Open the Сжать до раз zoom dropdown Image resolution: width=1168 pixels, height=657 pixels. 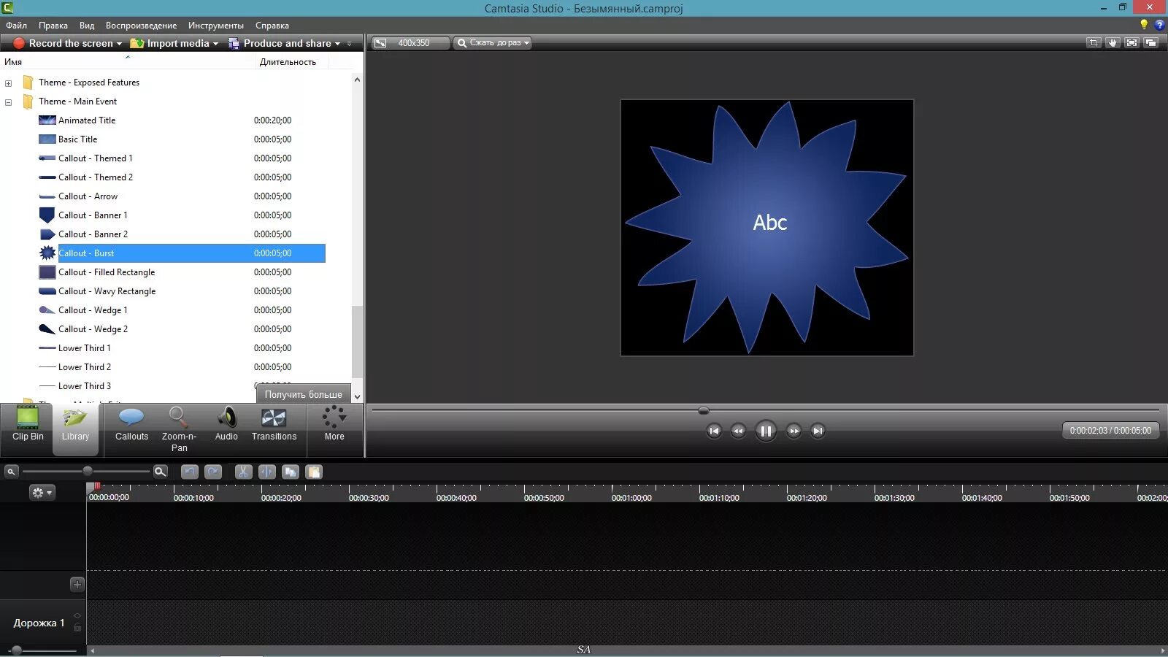[x=493, y=43]
